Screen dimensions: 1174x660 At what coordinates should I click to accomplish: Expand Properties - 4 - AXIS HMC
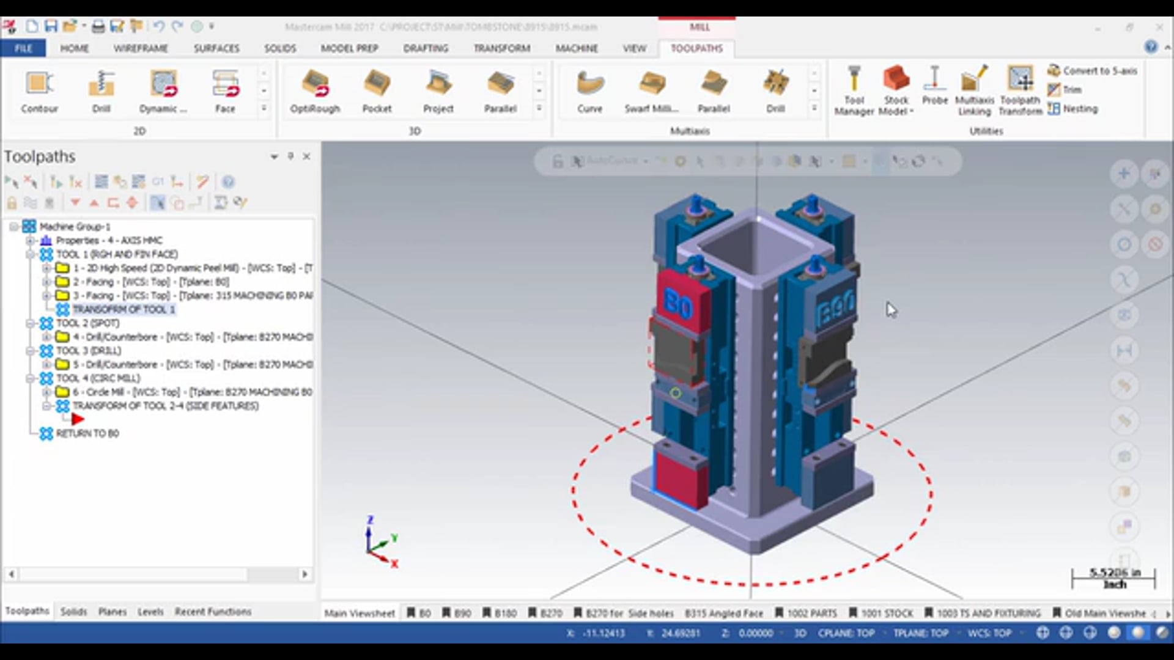pyautogui.click(x=30, y=240)
